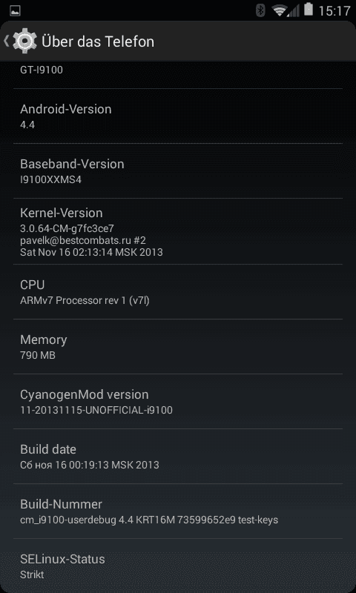Screen dimensions: 356x593
Task: Go back using the left chevron
Action: pyautogui.click(x=7, y=41)
